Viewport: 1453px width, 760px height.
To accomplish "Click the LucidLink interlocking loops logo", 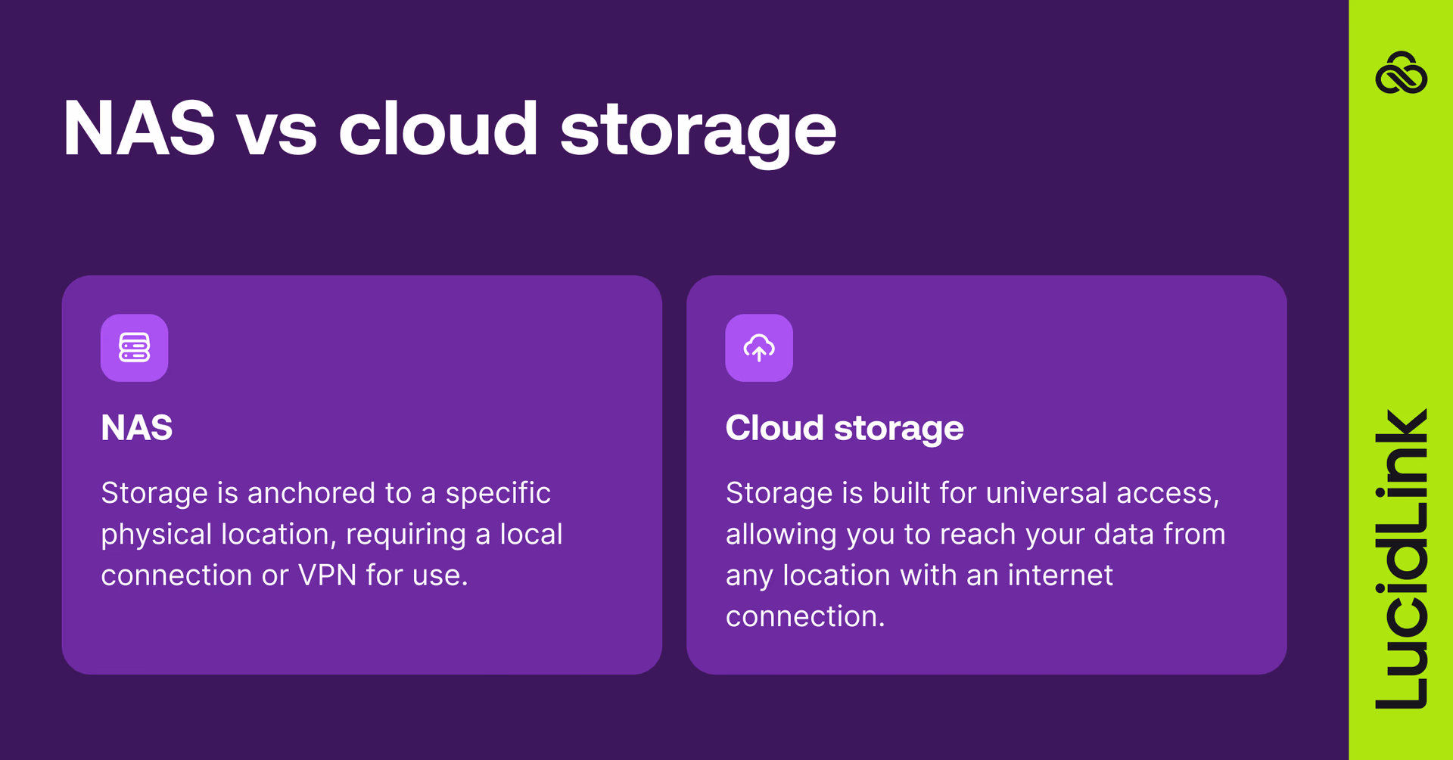I will click(1401, 73).
